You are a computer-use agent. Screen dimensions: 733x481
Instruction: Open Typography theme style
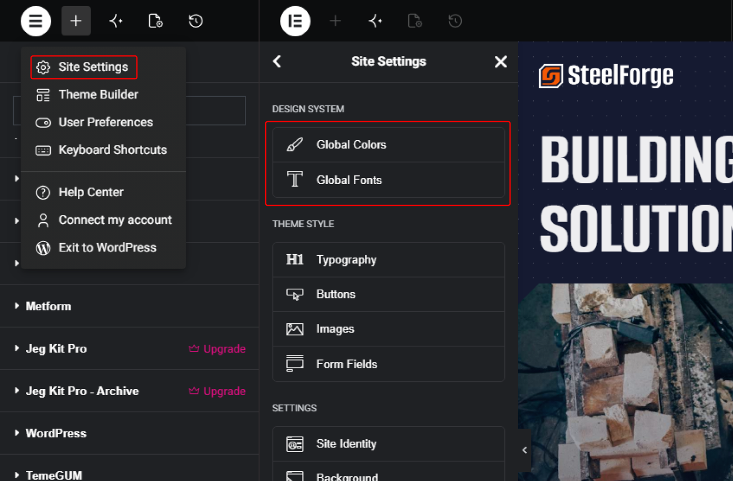click(x=388, y=260)
